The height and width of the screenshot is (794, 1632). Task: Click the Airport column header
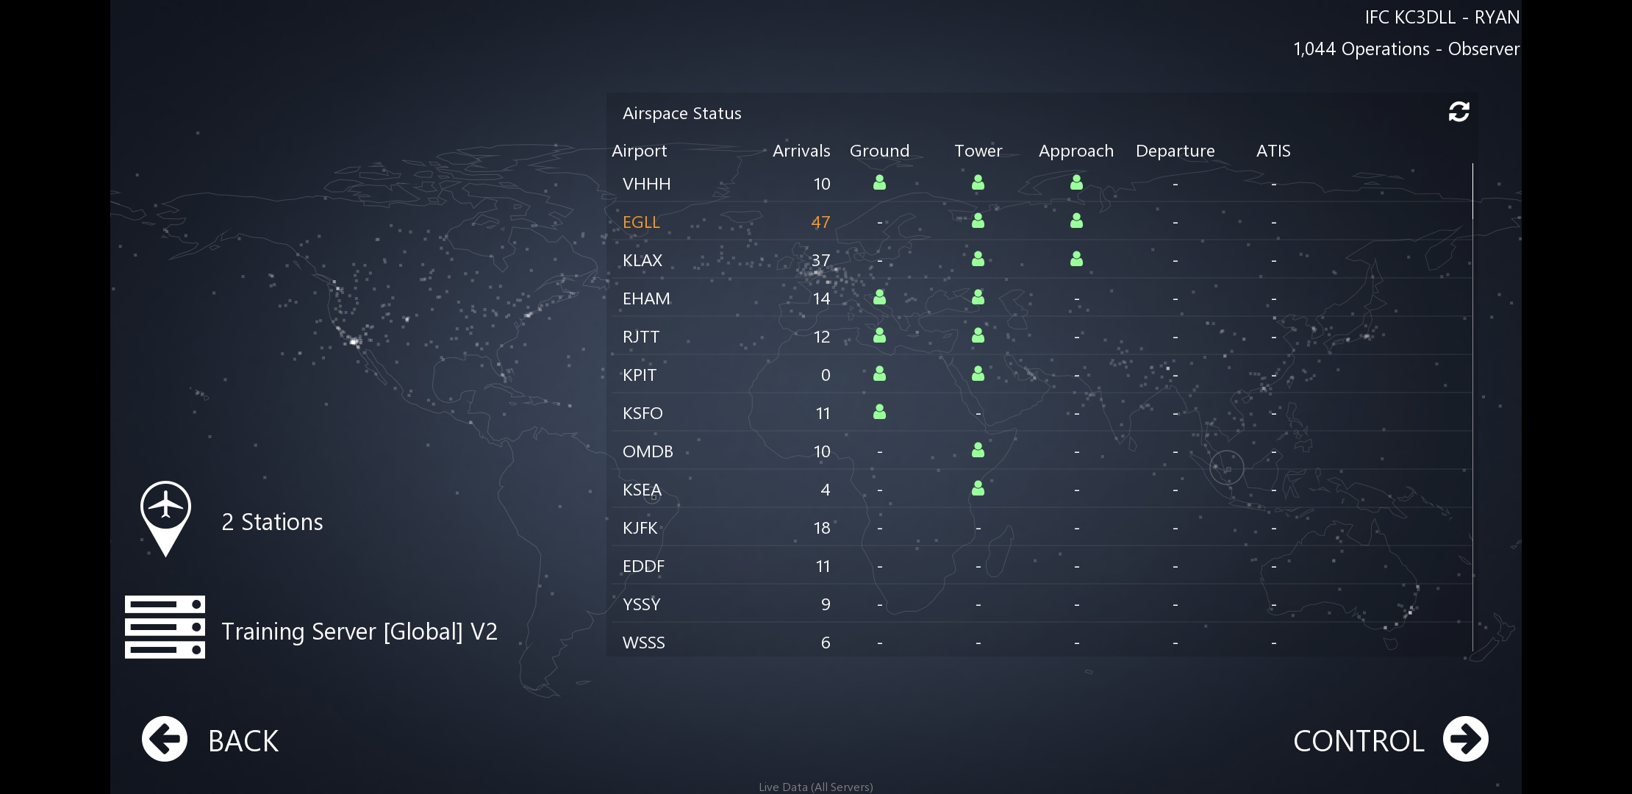[x=639, y=151]
